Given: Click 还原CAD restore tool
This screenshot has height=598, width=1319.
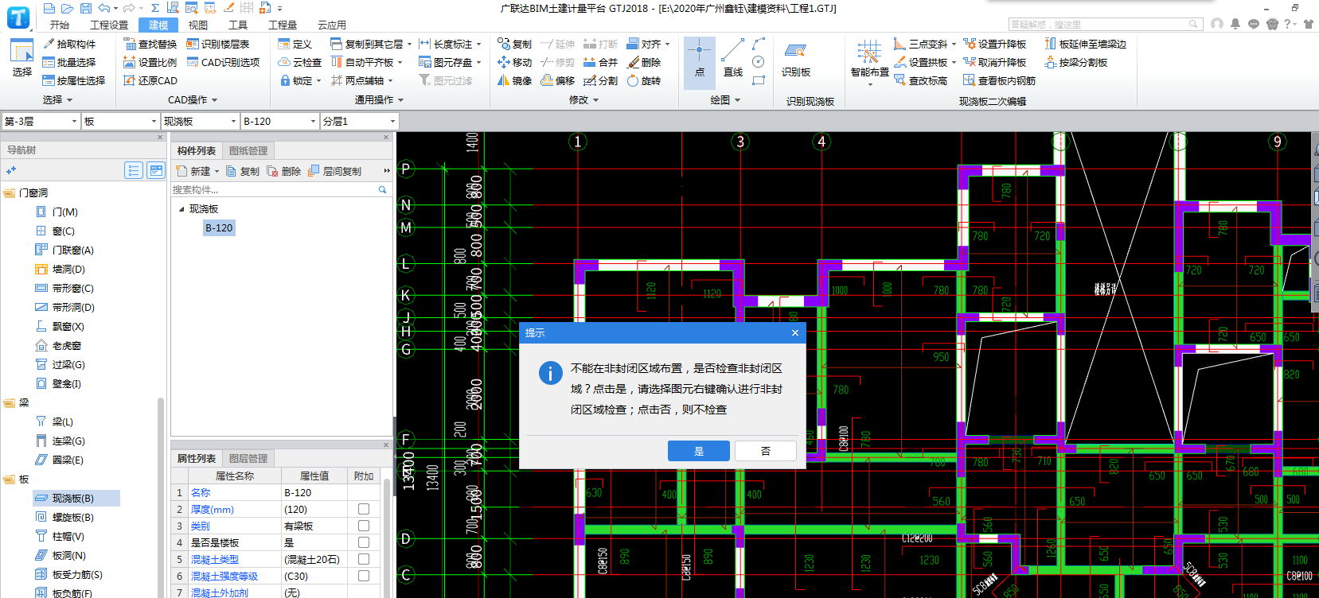Looking at the screenshot, I should (150, 80).
